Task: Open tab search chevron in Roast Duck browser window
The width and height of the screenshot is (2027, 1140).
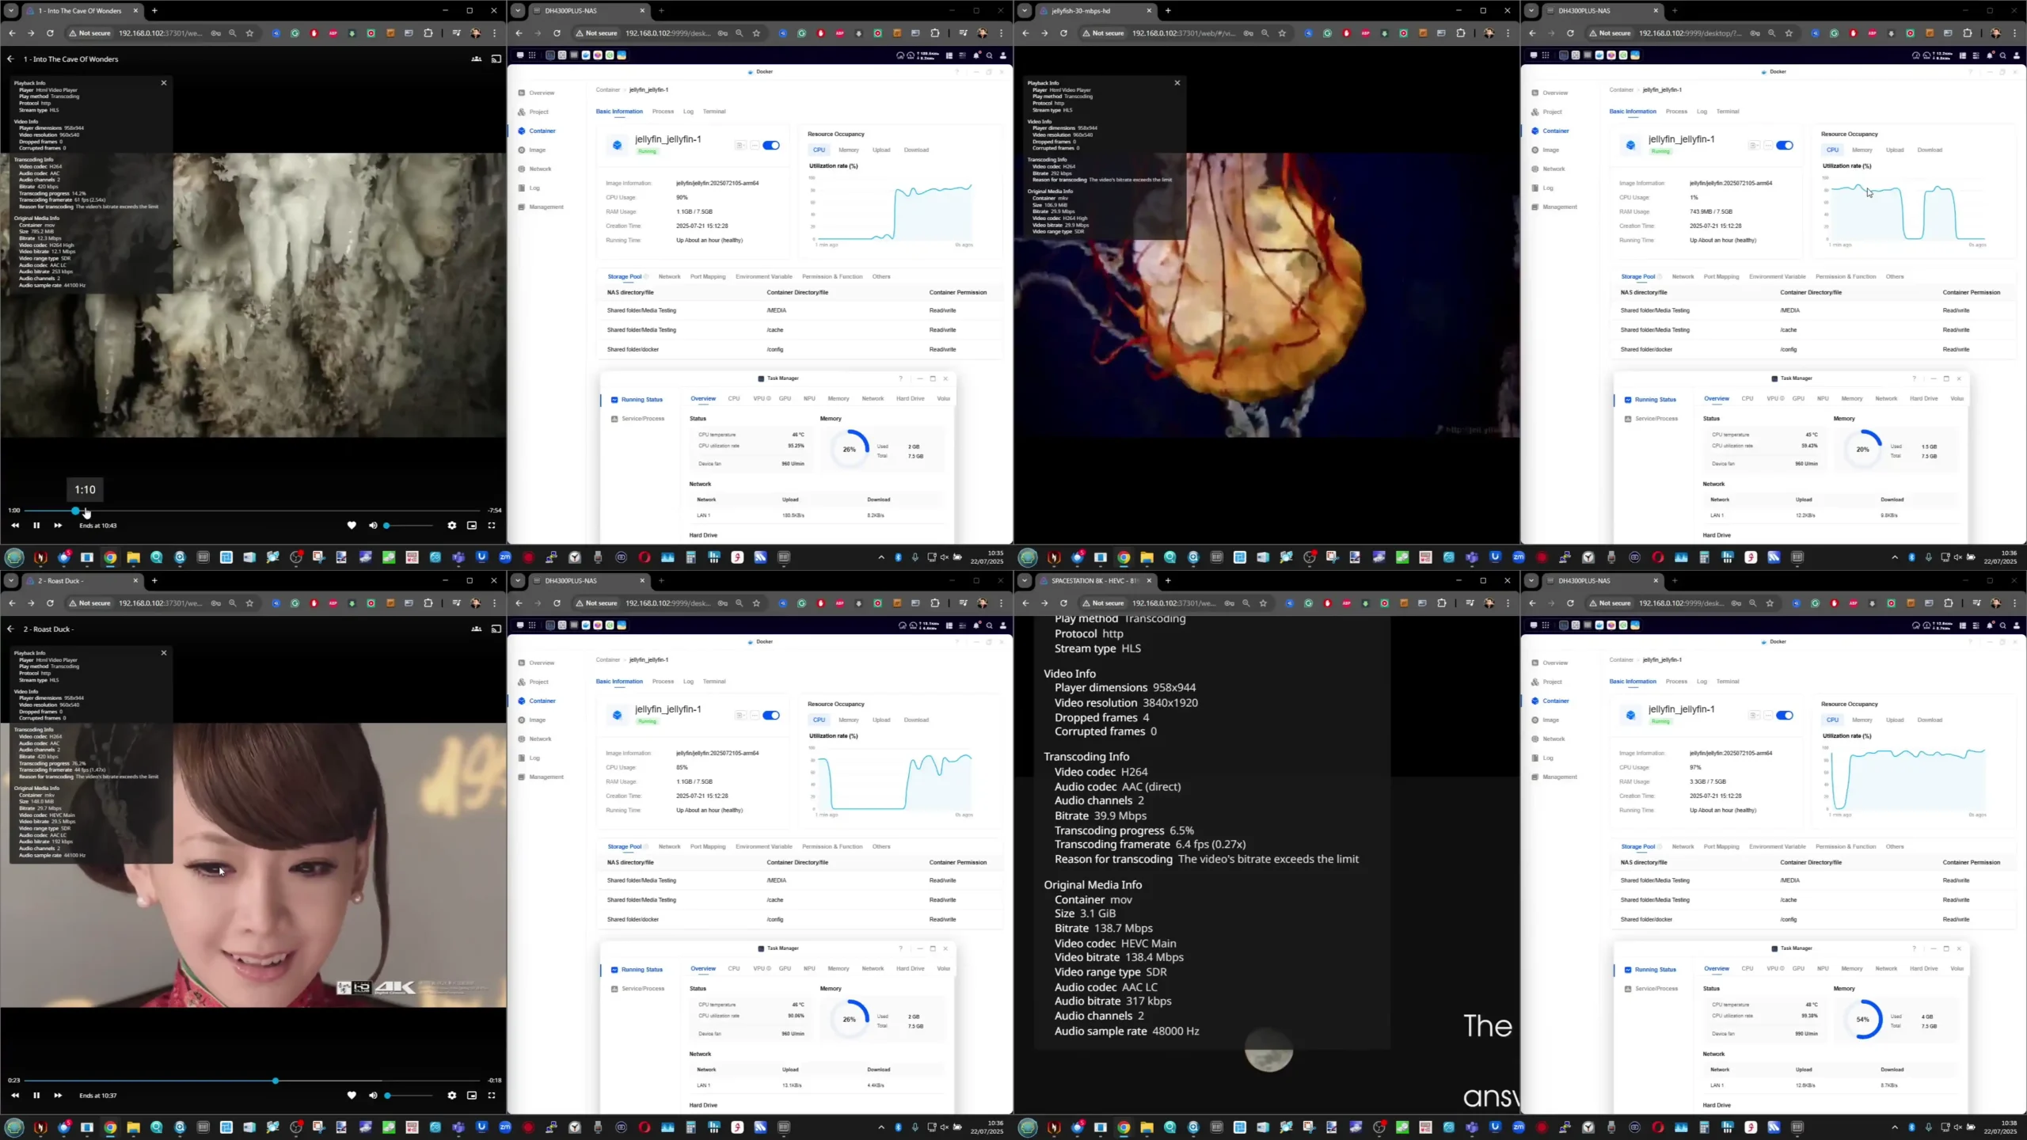Action: 11,581
